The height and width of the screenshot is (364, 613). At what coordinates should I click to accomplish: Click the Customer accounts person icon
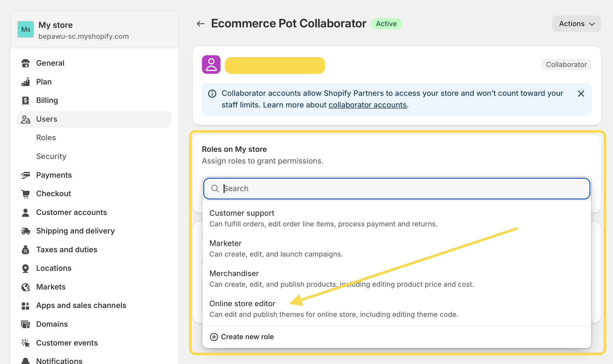coord(25,212)
